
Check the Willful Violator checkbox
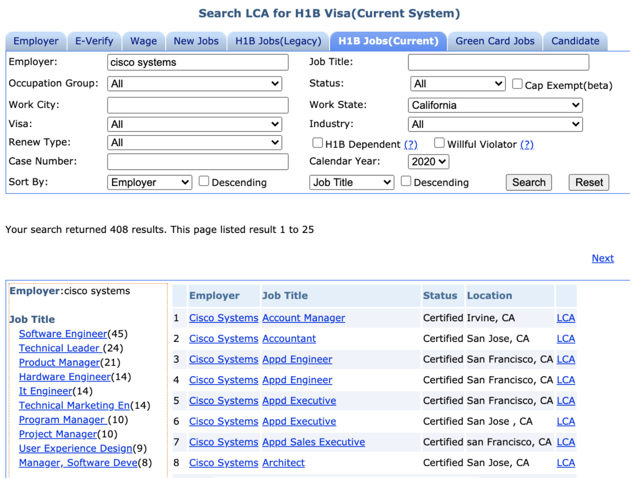[439, 143]
